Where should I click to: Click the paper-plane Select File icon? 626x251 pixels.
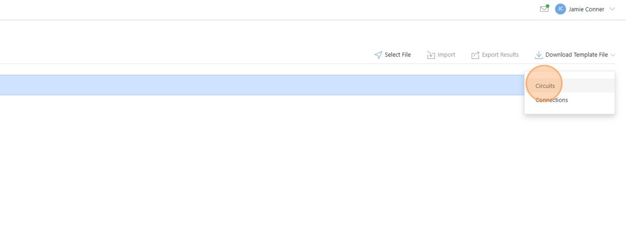378,55
